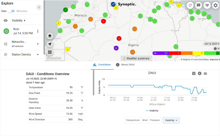
Task: Click the refresh map icon
Action: click(191, 5)
